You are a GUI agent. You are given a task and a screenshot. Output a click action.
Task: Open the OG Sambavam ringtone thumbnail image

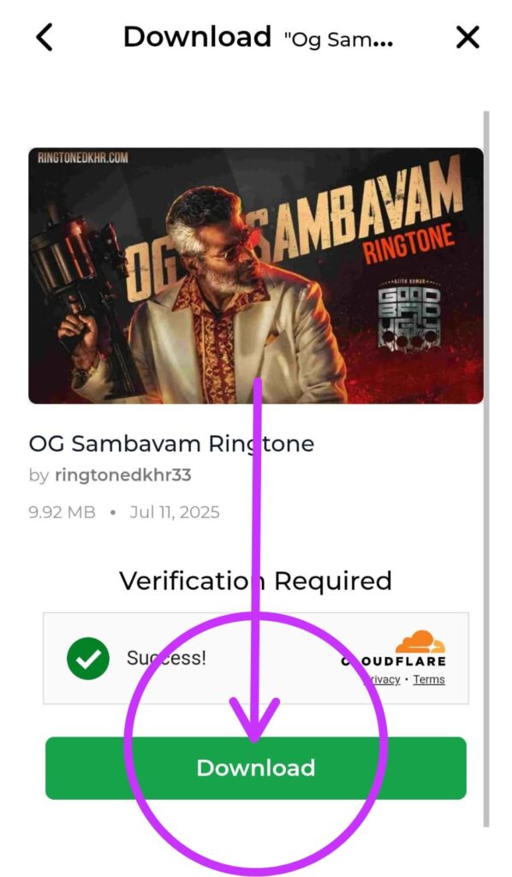click(x=255, y=276)
